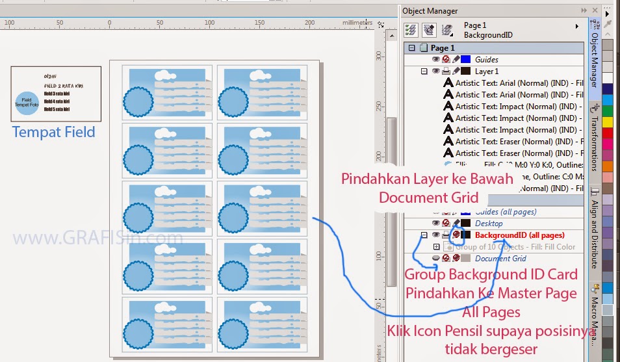Toggle Document Grid printable icon
The height and width of the screenshot is (362, 620).
click(446, 259)
